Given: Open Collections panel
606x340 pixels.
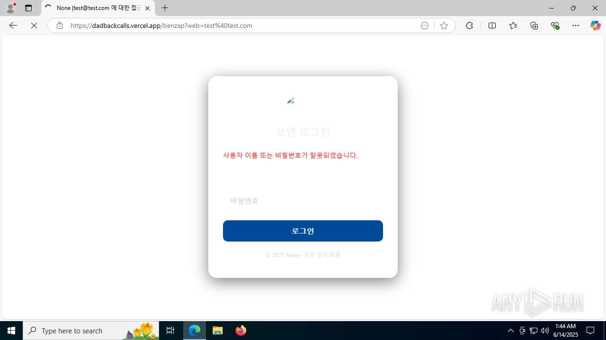Looking at the screenshot, I should tap(534, 25).
